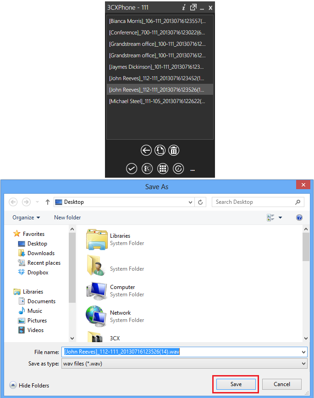Select Favorites in navigation pane

click(x=29, y=234)
